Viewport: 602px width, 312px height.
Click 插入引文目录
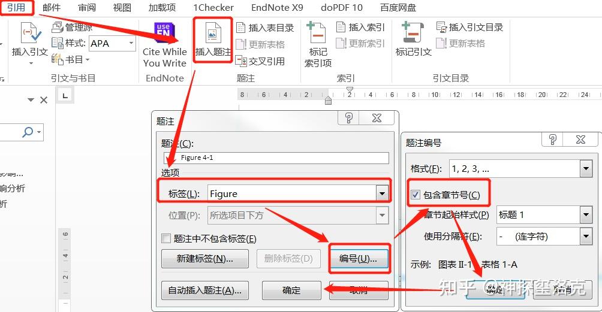(469, 27)
